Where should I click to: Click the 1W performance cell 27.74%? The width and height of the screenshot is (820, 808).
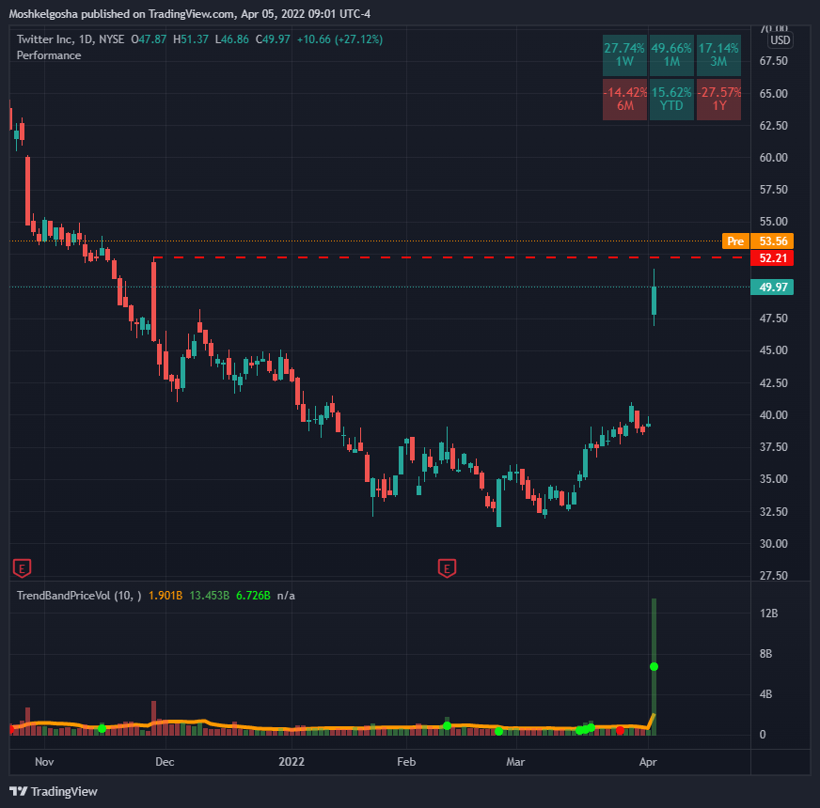624,54
